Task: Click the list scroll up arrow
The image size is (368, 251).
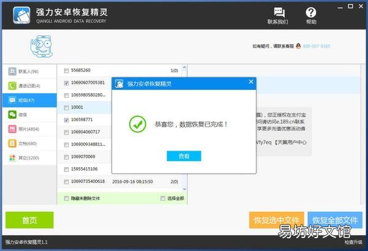Action: point(185,67)
